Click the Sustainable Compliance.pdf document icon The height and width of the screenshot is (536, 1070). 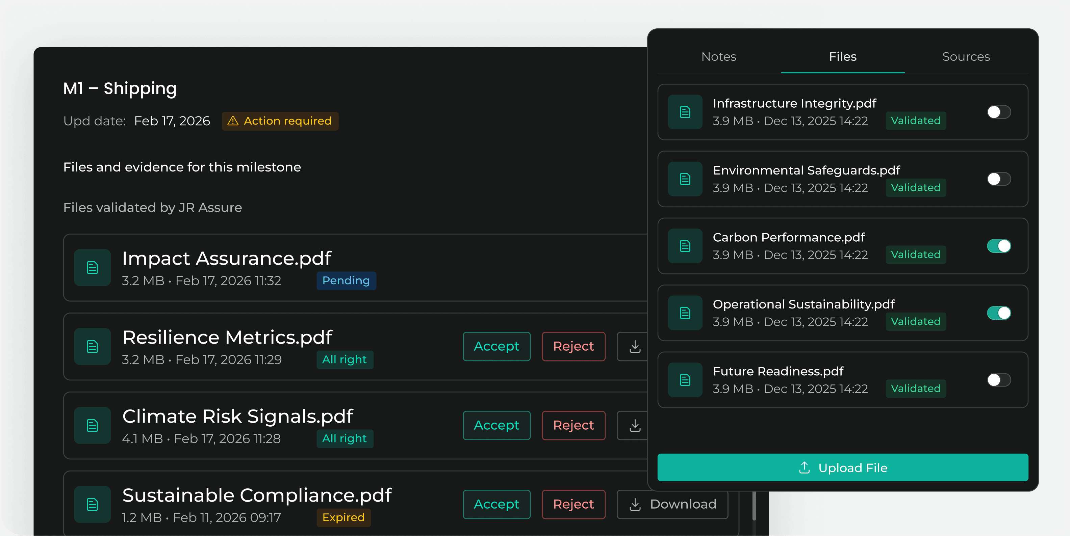[x=92, y=504]
